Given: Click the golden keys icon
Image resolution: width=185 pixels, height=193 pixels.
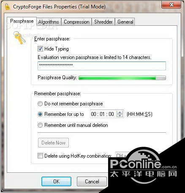Looking at the screenshot, I should (19, 38).
